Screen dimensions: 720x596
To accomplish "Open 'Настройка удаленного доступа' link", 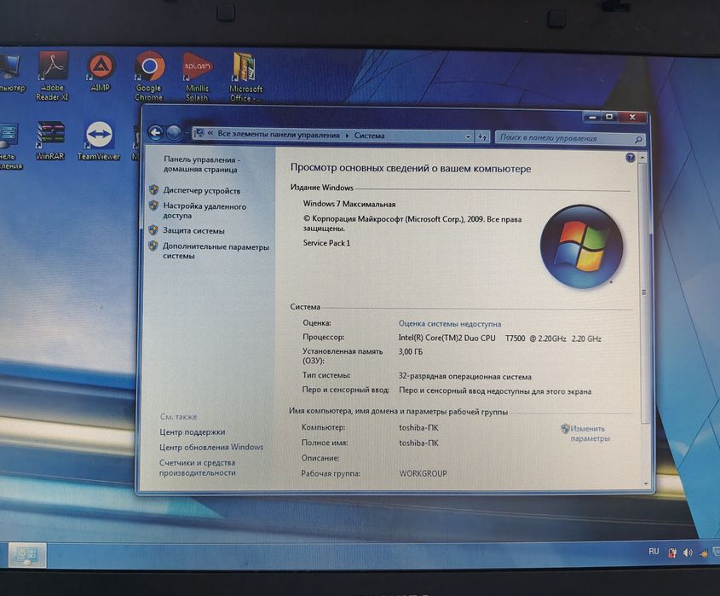I will pos(204,211).
